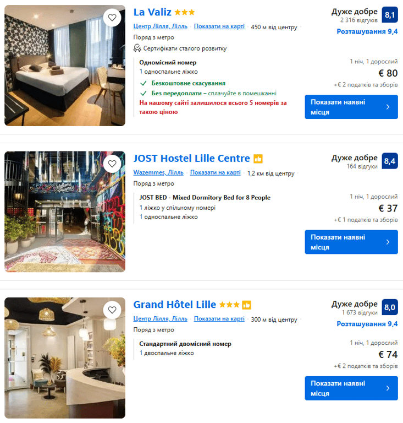
Task: Click the thumbs-up badge beside JOST Hostel
Action: click(x=258, y=159)
